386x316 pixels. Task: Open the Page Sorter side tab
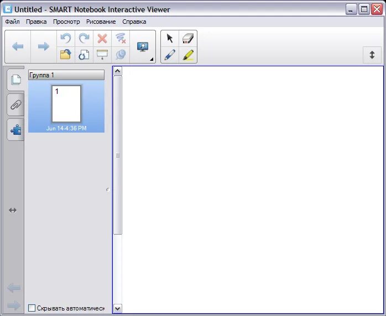pyautogui.click(x=15, y=80)
